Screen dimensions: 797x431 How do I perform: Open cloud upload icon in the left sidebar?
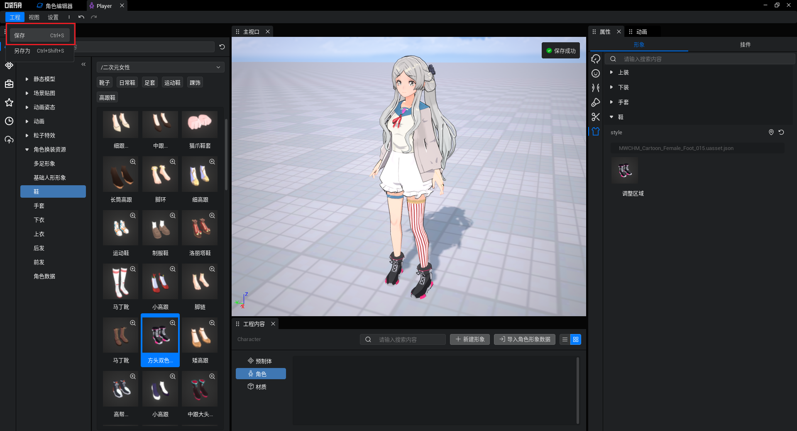click(x=9, y=140)
